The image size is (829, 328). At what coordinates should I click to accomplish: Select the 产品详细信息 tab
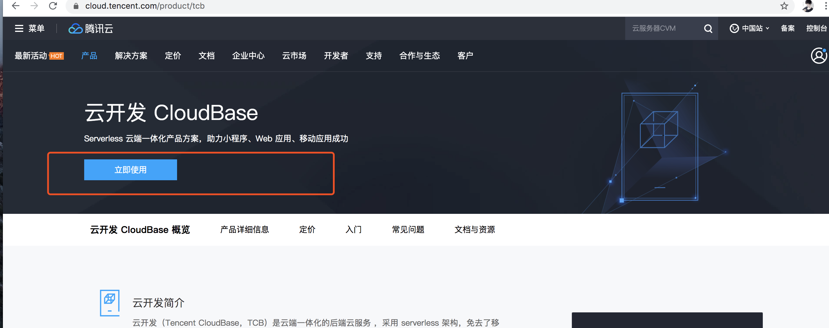point(245,230)
